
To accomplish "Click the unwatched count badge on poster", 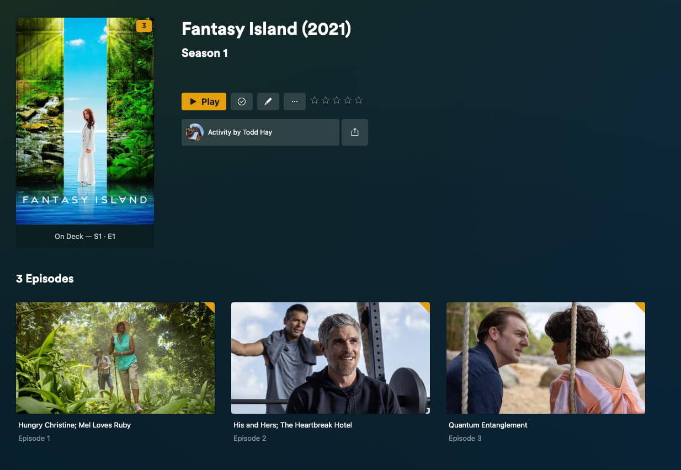I will tap(144, 26).
